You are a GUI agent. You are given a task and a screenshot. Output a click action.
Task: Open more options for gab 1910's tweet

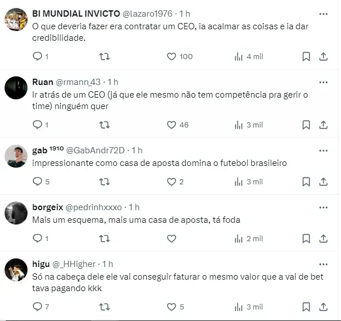323,150
